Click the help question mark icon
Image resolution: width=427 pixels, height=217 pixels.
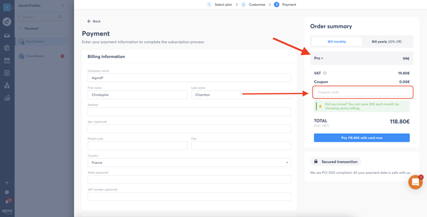(7, 192)
